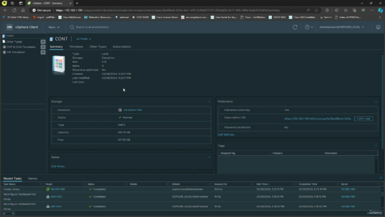Click the 192.168.1.199 target icon in Create Library row
The width and height of the screenshot is (385, 217).
(x=48, y=189)
